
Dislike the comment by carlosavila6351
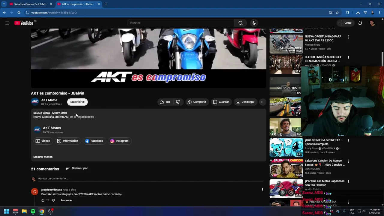(54, 200)
